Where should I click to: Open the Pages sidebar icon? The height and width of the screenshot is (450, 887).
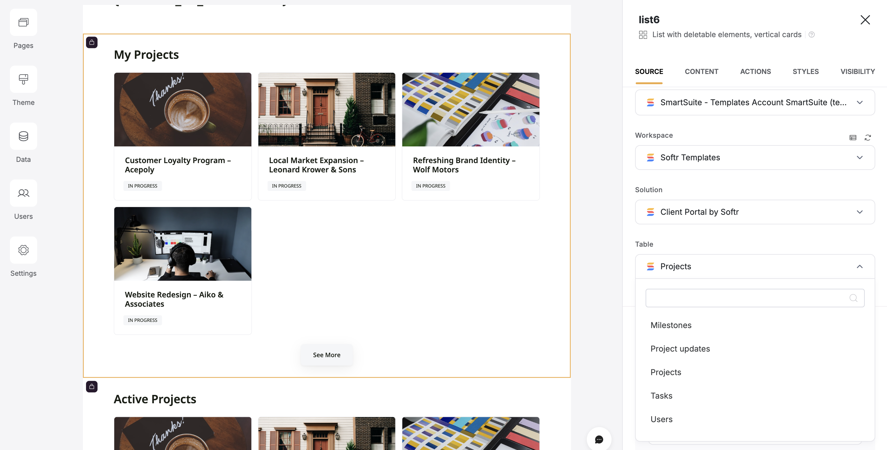click(24, 22)
